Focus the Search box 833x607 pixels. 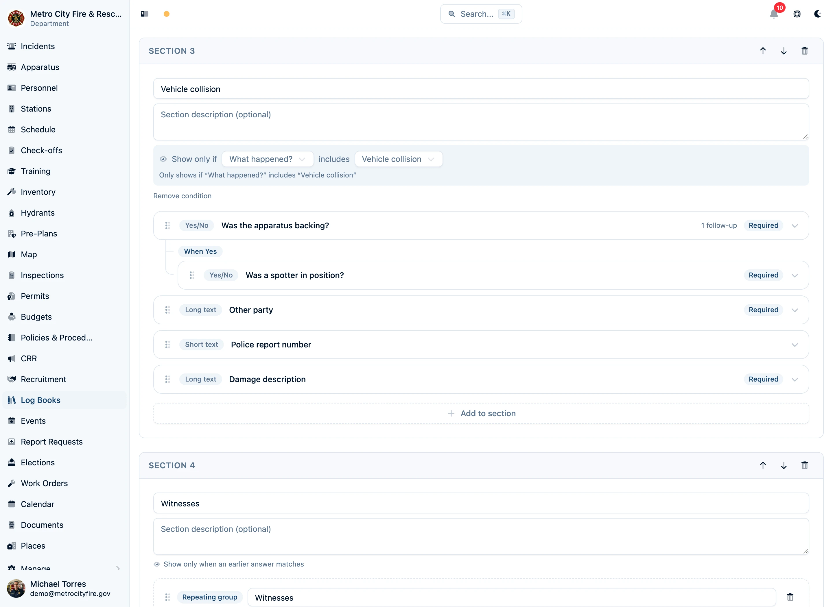pos(481,14)
